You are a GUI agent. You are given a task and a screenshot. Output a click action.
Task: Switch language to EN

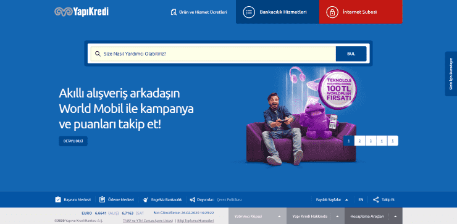tap(361, 200)
